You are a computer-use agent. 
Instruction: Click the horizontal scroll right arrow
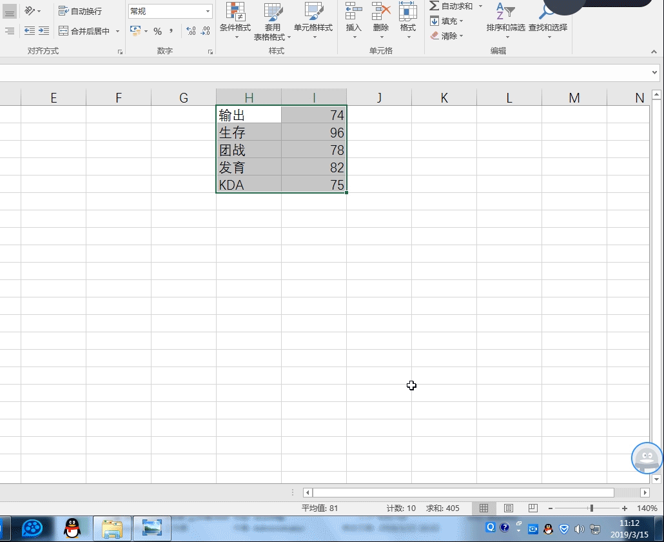click(x=645, y=492)
